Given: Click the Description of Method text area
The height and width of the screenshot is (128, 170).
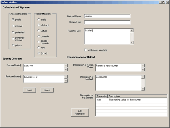Looking at the screenshot, I should [118, 83].
